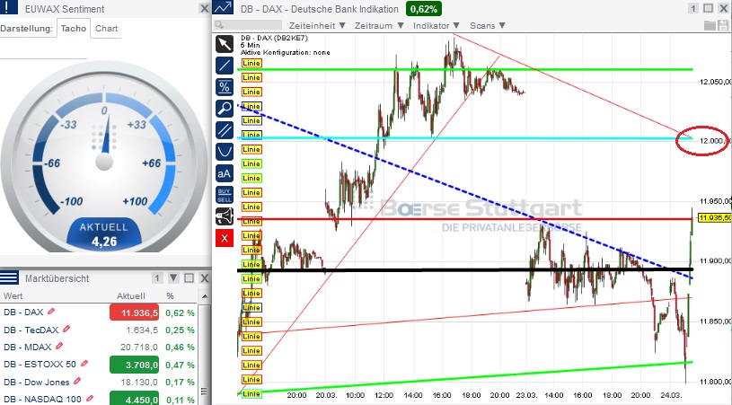This screenshot has height=405, width=732.
Task: Click the chart window line-graph icon
Action: [223, 7]
